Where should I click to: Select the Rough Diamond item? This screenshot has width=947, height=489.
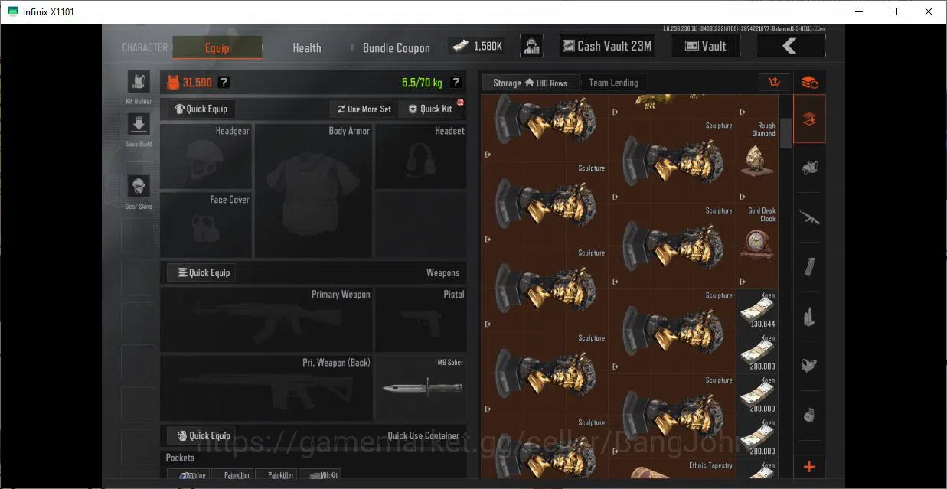[x=757, y=160]
